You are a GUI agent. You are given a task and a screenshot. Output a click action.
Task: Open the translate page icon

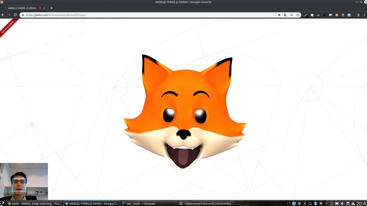286,15
